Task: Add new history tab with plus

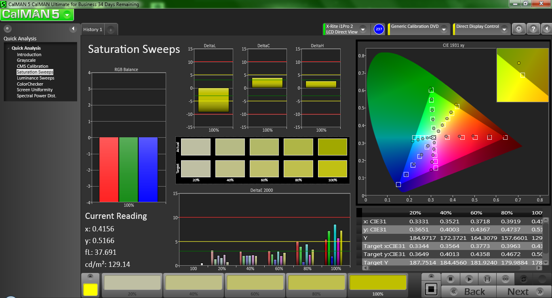Action: (111, 29)
